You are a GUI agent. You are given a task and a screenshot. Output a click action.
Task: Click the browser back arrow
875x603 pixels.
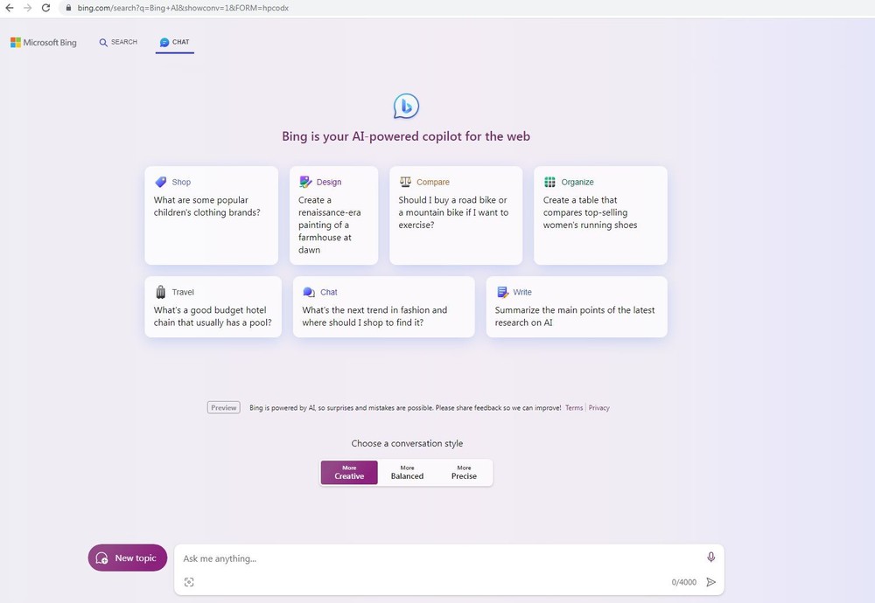coord(9,8)
